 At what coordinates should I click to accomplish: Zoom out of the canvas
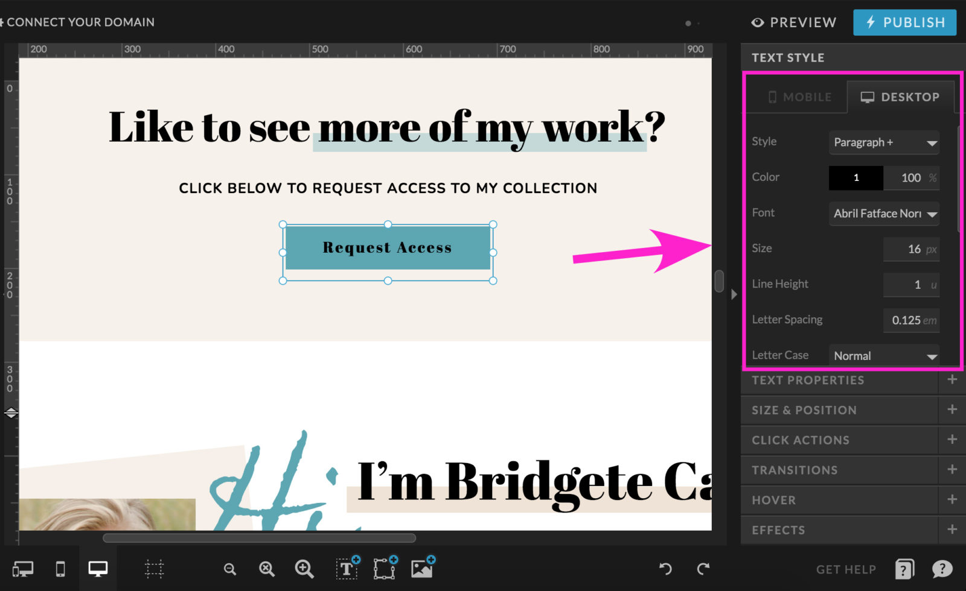229,569
